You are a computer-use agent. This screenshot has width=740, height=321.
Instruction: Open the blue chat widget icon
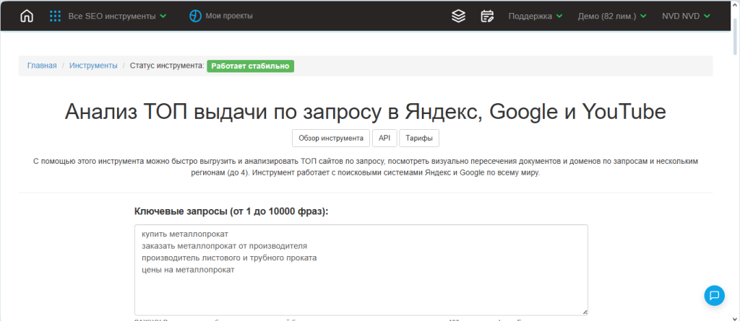point(714,295)
